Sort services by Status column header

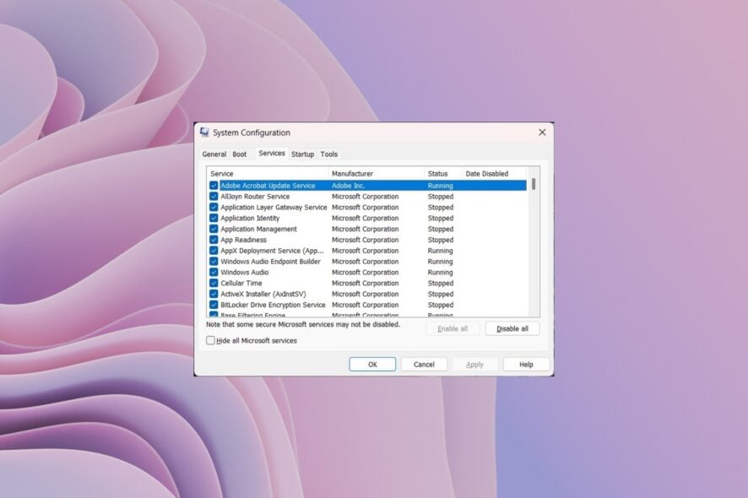(443, 174)
